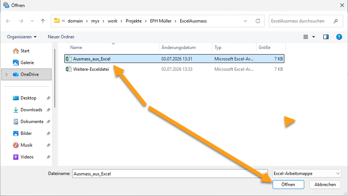
Task: Open view options dropdown arrow
Action: (x=313, y=37)
